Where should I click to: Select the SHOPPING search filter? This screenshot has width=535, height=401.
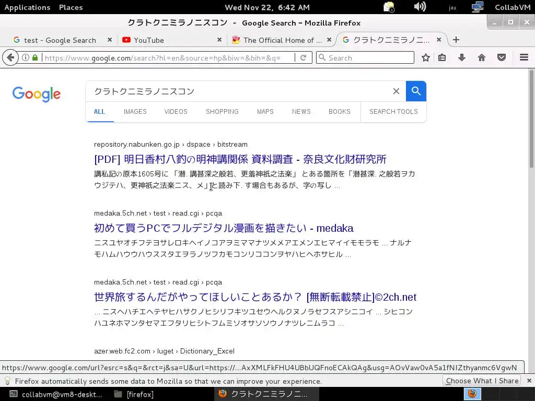pyautogui.click(x=222, y=112)
